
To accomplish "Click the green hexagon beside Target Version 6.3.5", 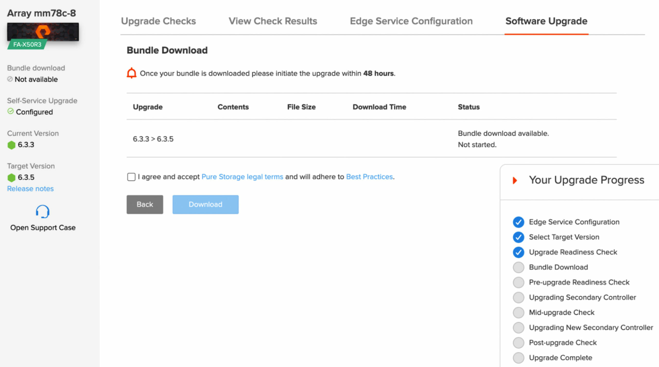I will (11, 177).
